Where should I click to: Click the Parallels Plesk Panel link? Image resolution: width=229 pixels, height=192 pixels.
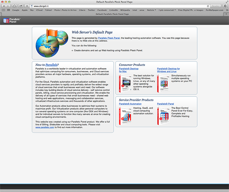tap(109, 38)
